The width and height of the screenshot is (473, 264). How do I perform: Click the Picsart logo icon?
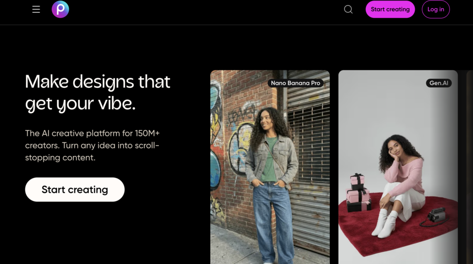[x=61, y=9]
